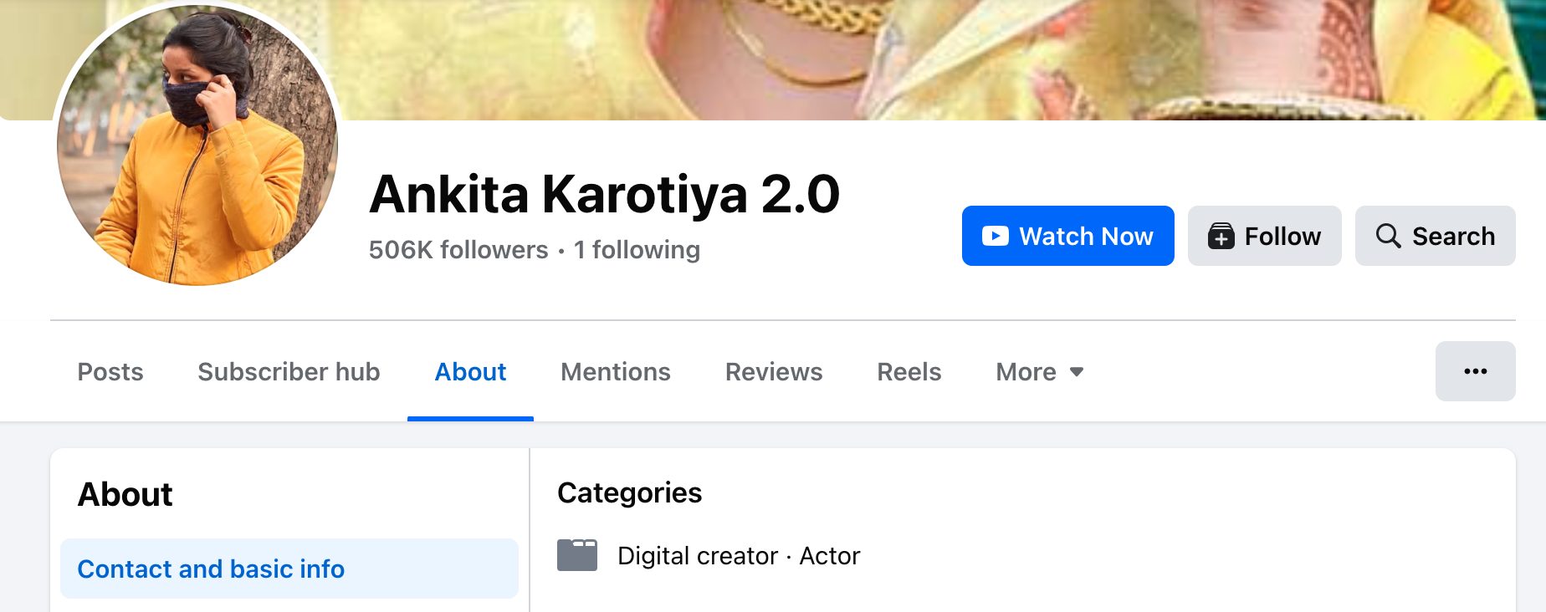Select Contact and basic info section
Screen dimensions: 1546x612
(289, 569)
